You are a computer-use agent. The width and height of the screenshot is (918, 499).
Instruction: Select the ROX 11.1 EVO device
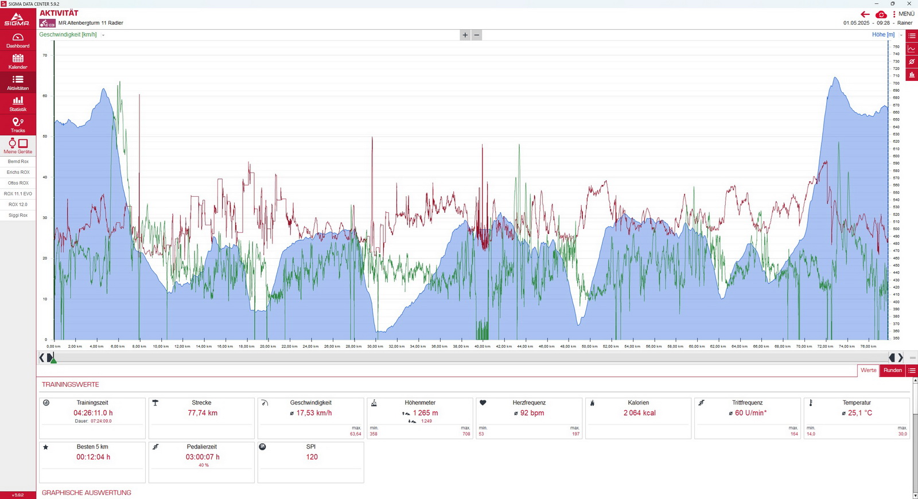click(x=18, y=194)
